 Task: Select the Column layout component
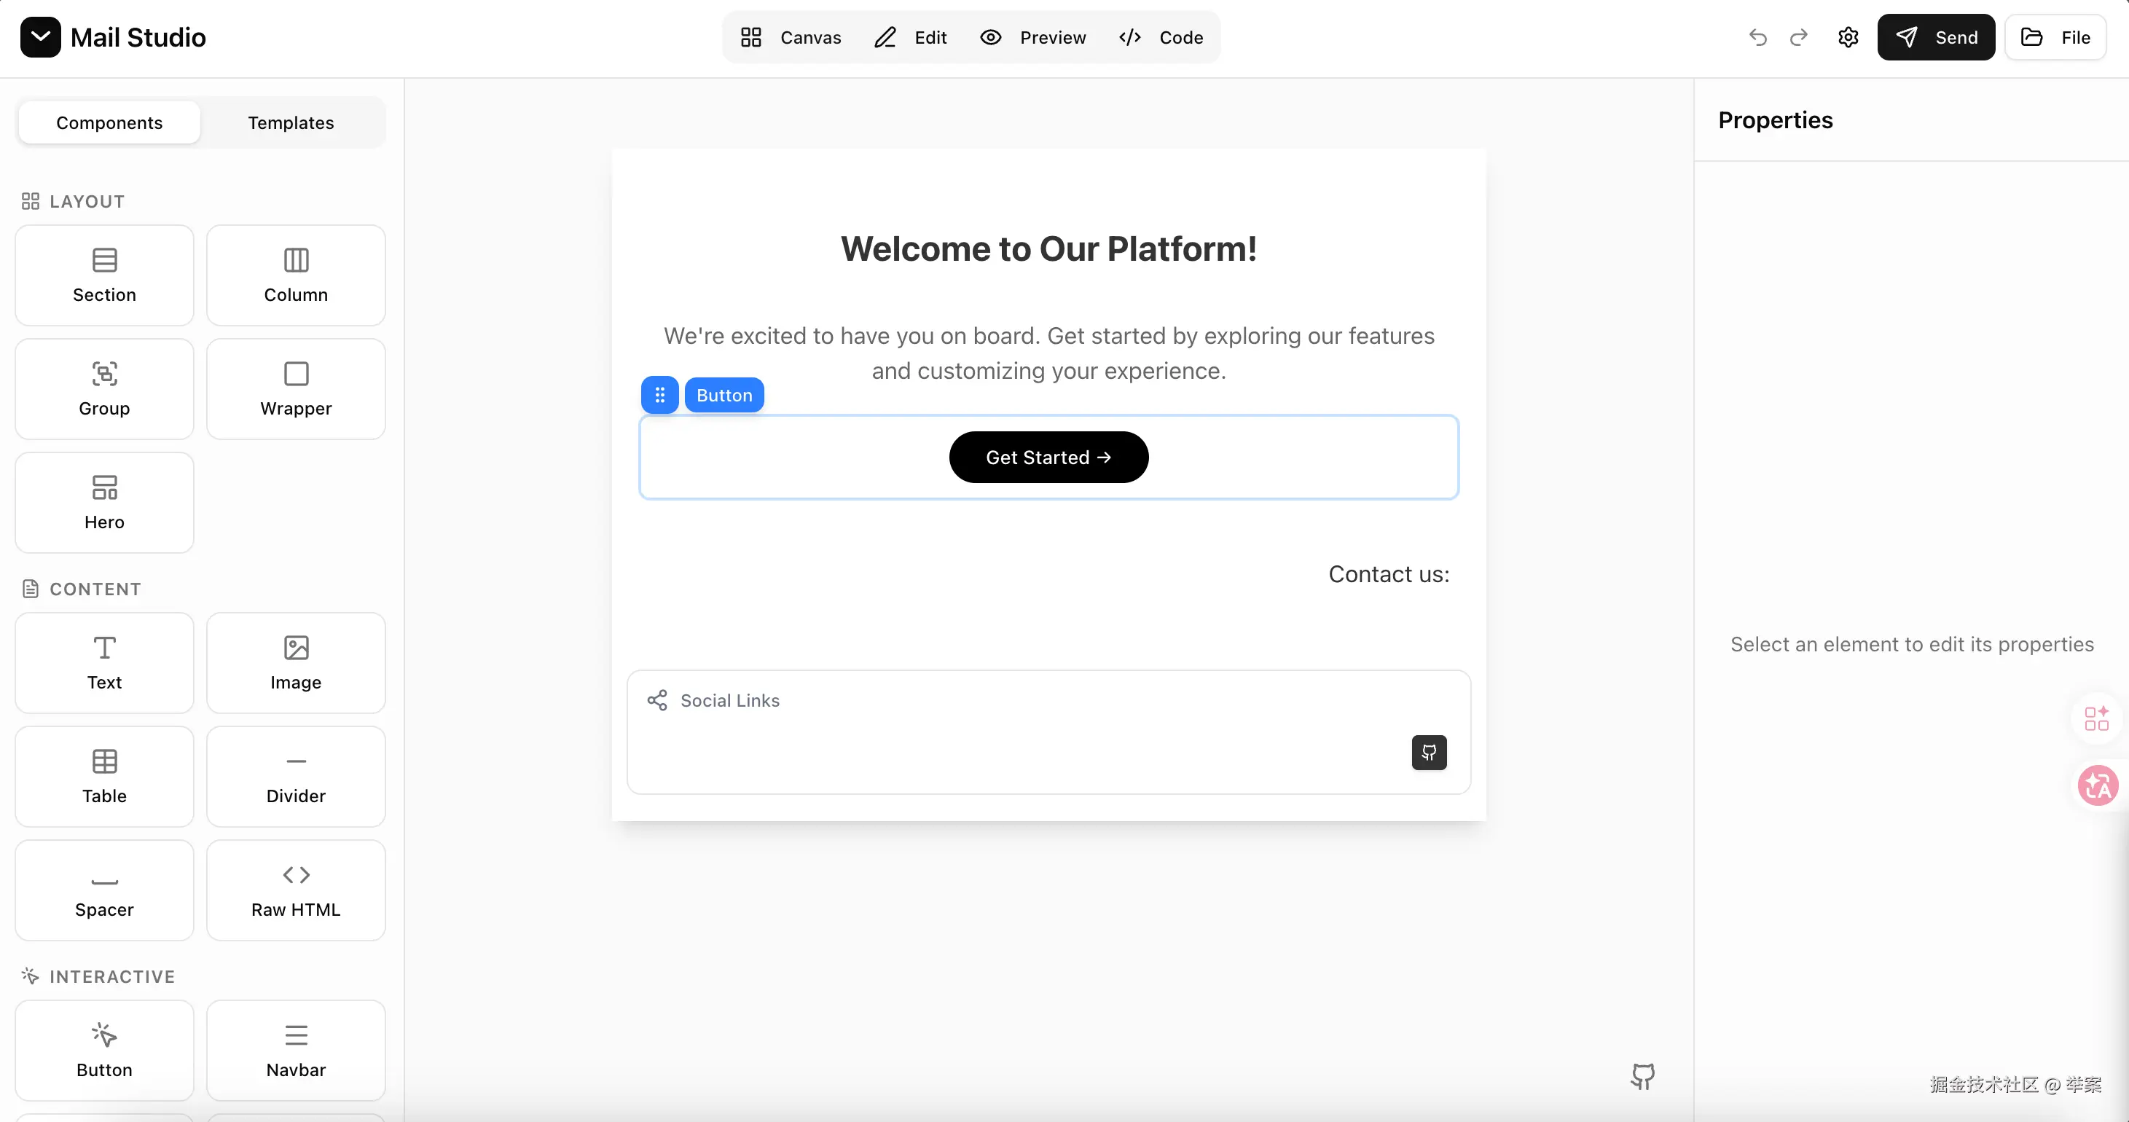click(296, 275)
